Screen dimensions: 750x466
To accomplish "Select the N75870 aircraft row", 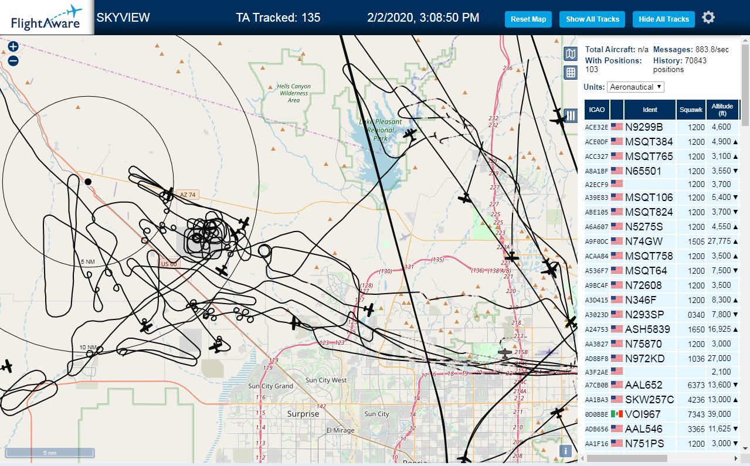I will (x=662, y=344).
